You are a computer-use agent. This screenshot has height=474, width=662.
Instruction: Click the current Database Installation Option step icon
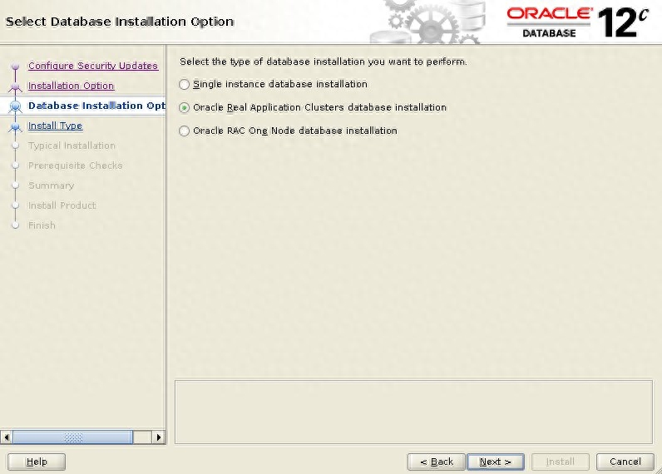pyautogui.click(x=15, y=106)
